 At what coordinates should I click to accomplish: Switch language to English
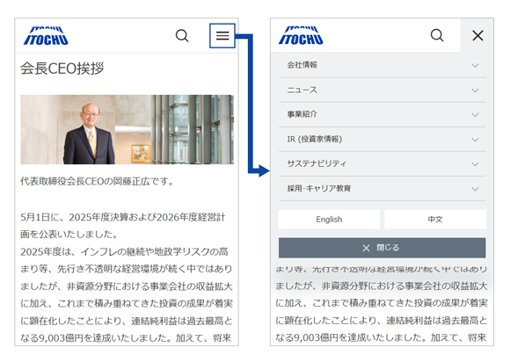329,220
